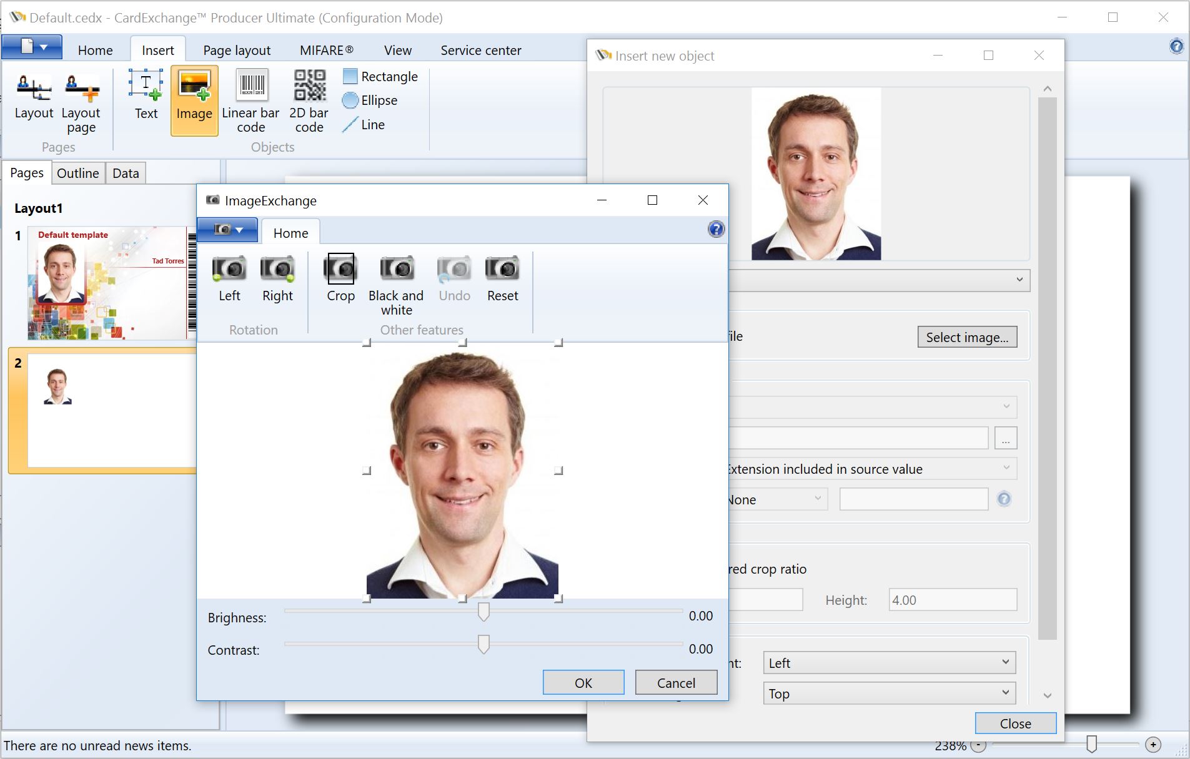1190x759 pixels.
Task: Click bottom-right crop handle
Action: click(x=558, y=599)
